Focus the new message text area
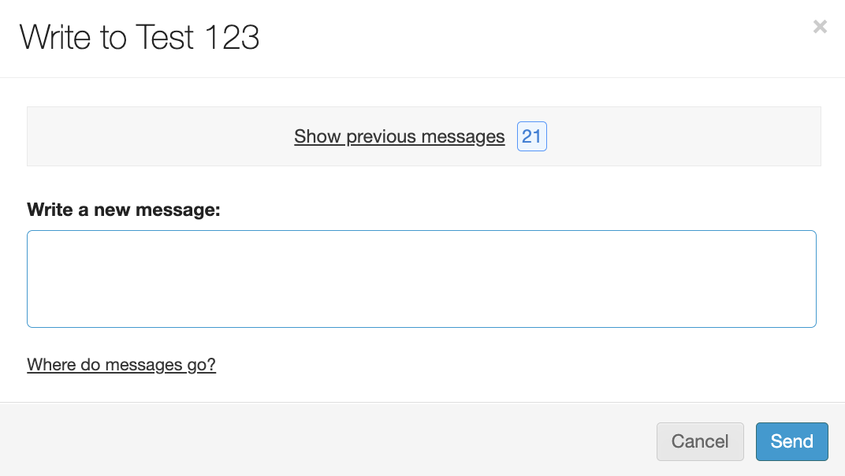 421,278
